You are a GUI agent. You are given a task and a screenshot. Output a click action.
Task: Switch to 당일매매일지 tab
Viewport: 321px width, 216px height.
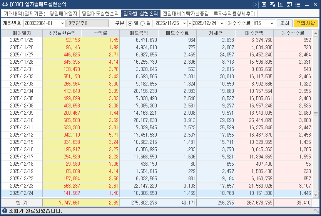[x=63, y=13]
